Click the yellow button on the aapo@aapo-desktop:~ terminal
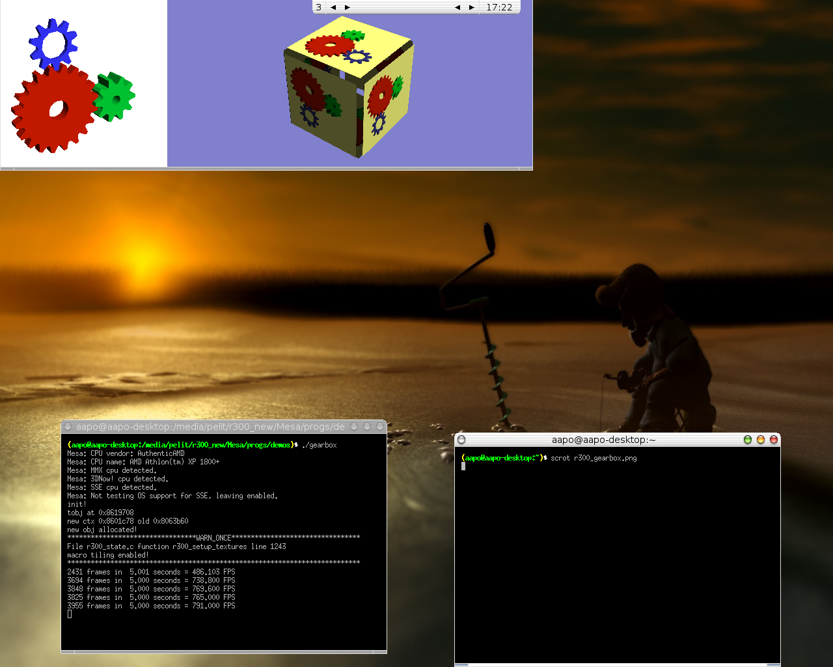Image resolution: width=833 pixels, height=667 pixels. pos(760,440)
